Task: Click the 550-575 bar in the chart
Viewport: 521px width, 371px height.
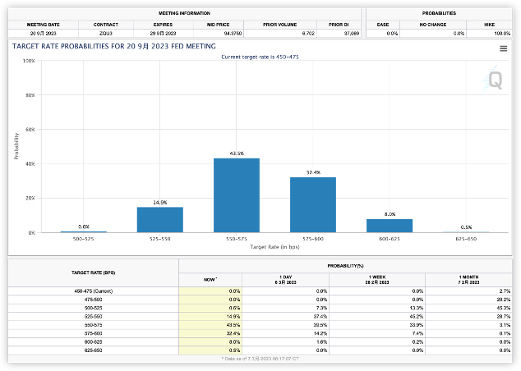Action: tap(237, 195)
